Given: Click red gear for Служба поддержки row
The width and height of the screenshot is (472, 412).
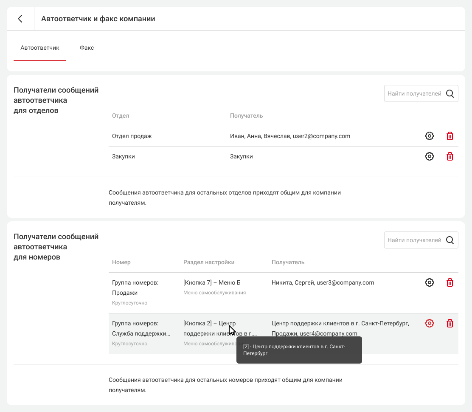Looking at the screenshot, I should pos(430,323).
